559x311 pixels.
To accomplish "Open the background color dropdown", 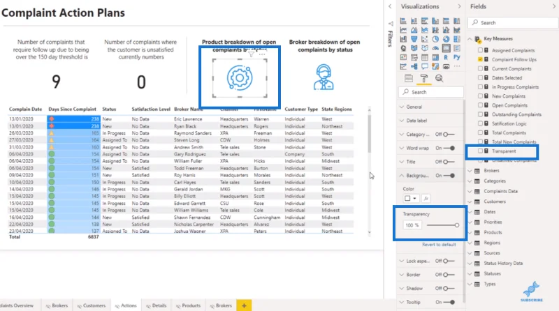I will [x=411, y=198].
